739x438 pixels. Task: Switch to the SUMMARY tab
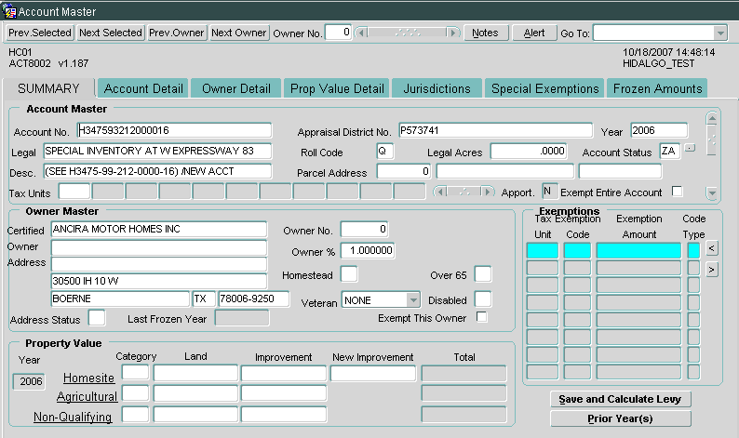[48, 88]
